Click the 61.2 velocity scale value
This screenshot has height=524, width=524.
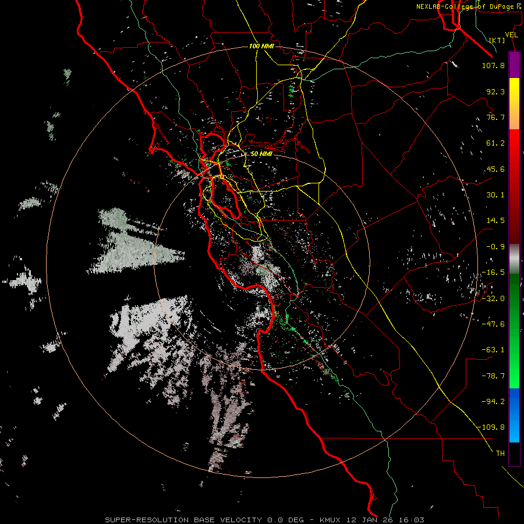(495, 143)
